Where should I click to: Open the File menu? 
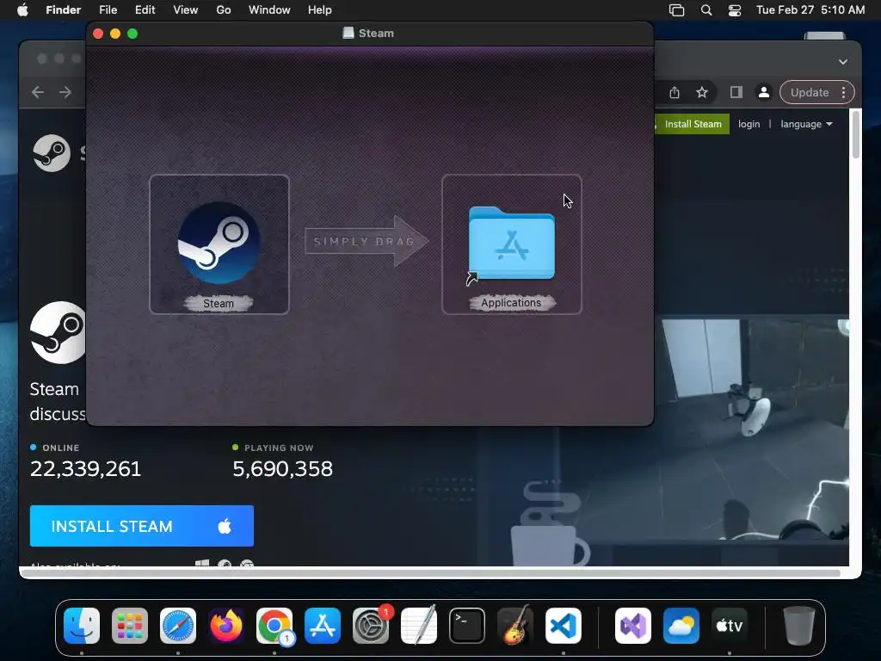click(108, 10)
